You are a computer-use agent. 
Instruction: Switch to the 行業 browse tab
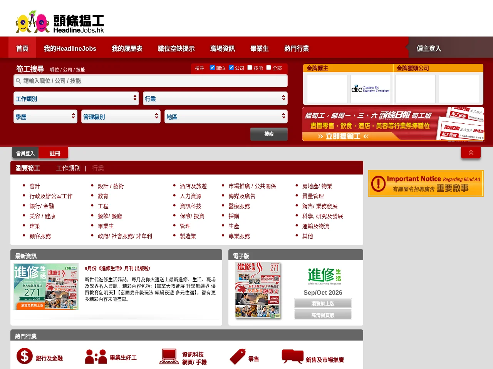[98, 168]
